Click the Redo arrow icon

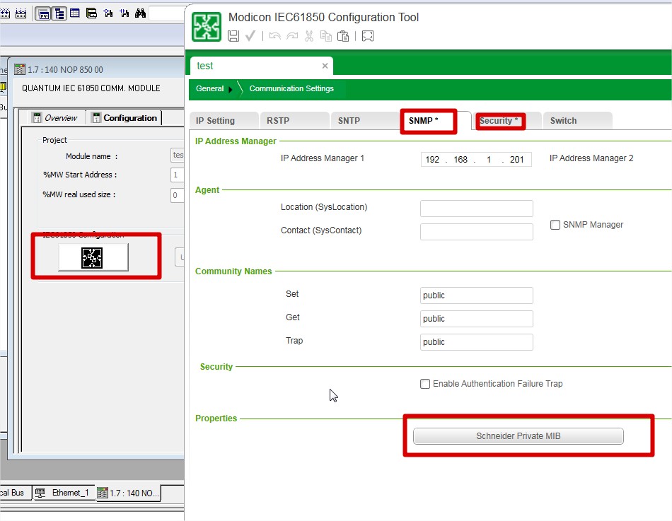[292, 36]
